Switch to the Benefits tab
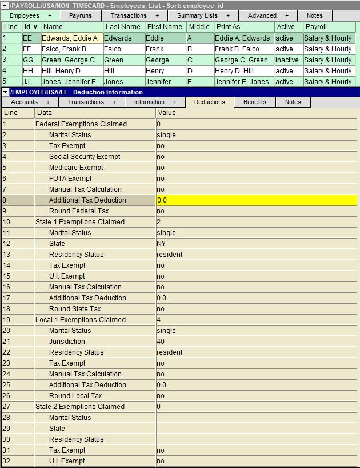 (x=254, y=102)
